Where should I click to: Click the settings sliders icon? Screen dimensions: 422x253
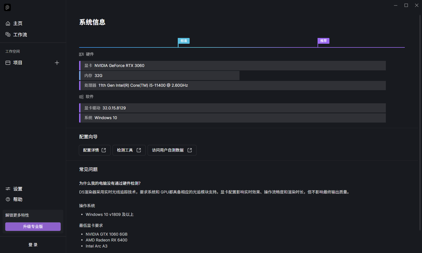[8, 189]
